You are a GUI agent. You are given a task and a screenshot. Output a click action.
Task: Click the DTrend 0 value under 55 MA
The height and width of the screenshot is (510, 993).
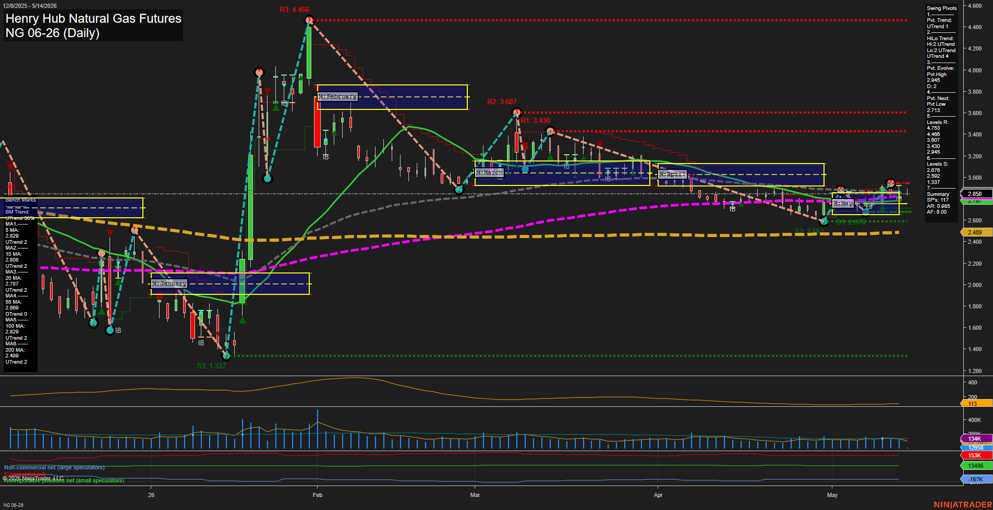click(x=16, y=314)
